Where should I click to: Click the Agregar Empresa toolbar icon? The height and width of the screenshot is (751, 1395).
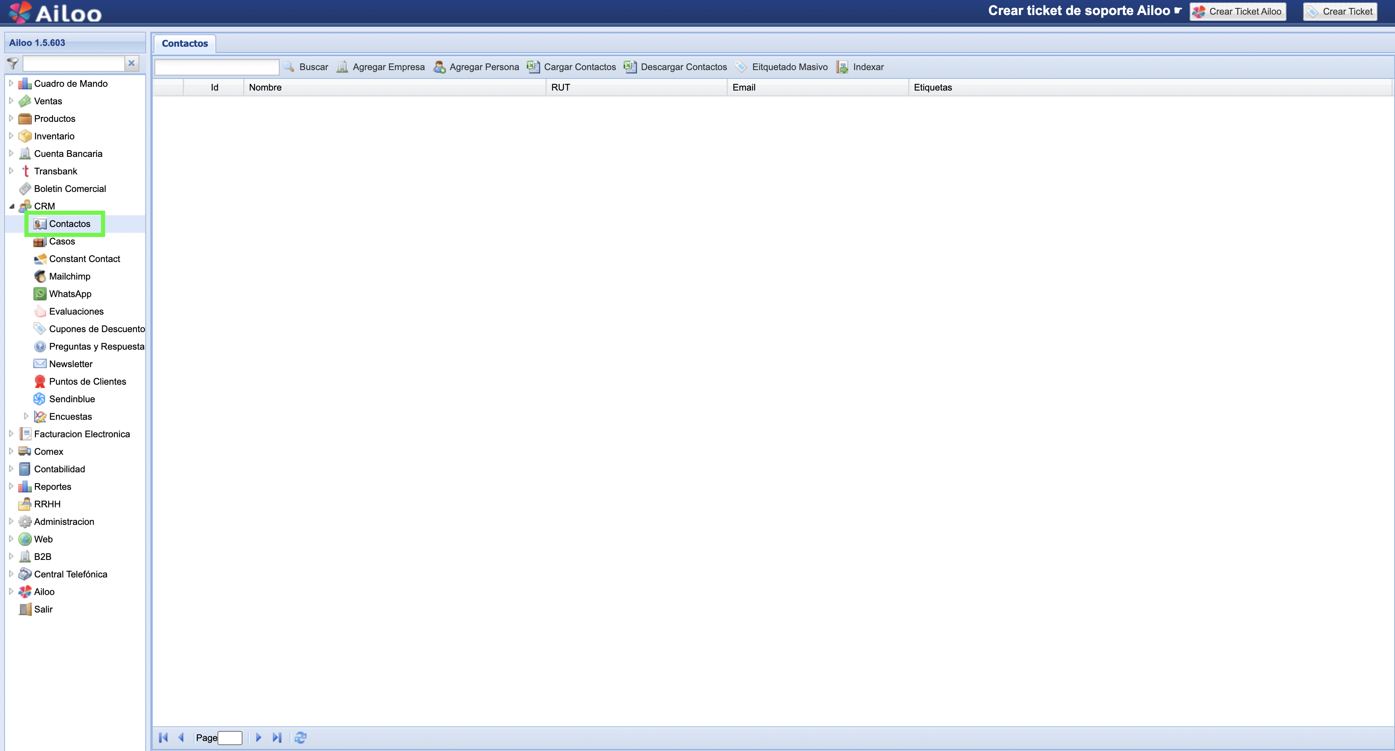342,67
